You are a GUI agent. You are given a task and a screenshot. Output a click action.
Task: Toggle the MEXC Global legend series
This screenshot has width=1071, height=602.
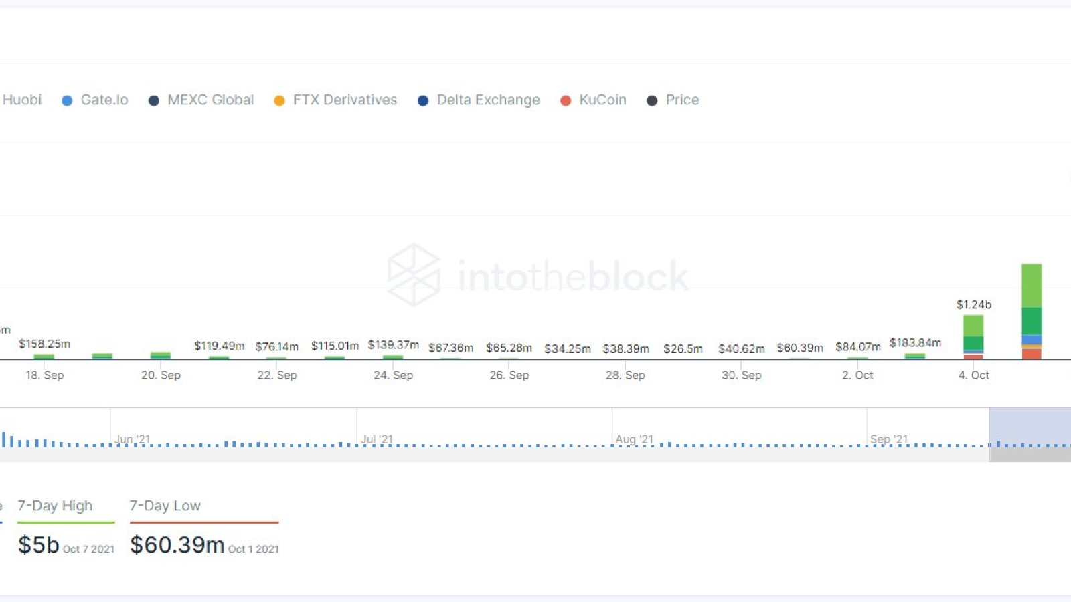(201, 100)
